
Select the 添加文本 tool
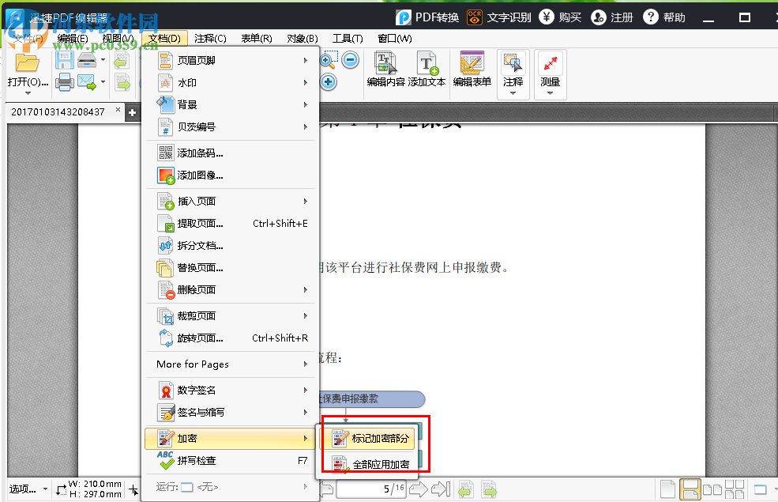point(427,63)
